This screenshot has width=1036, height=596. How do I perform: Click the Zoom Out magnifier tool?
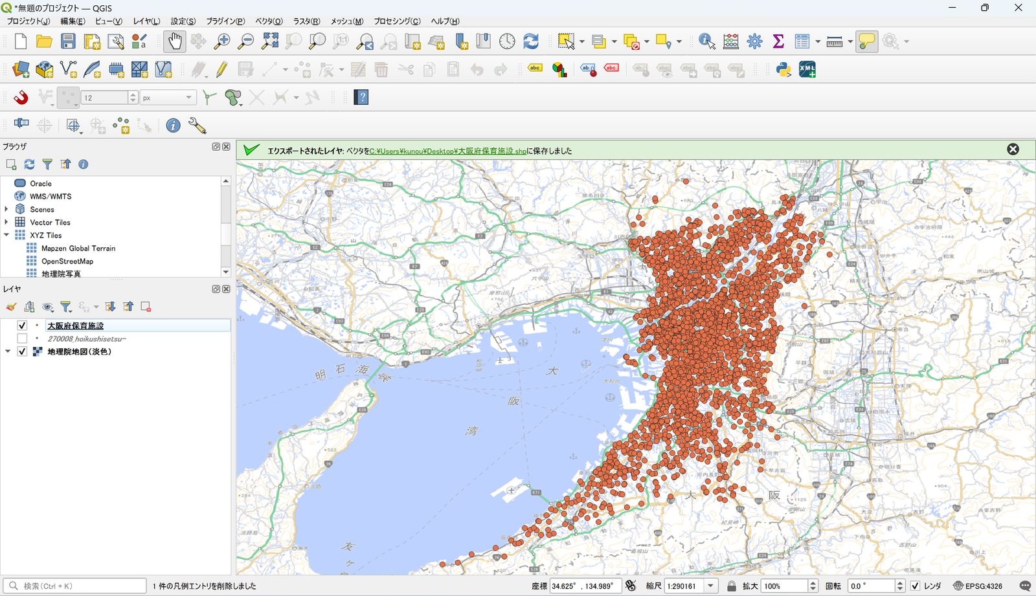tap(246, 41)
